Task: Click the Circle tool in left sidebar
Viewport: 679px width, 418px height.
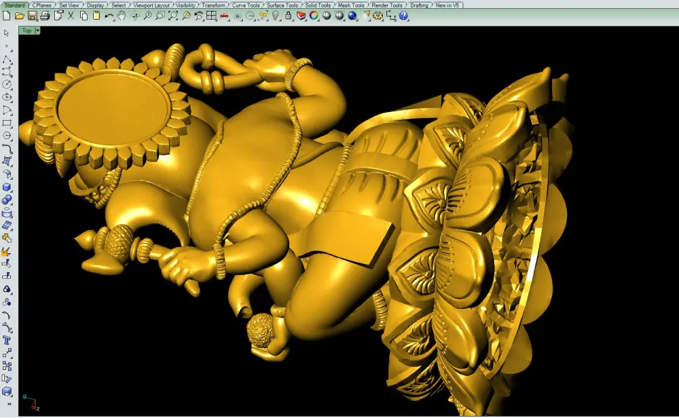Action: pos(7,84)
